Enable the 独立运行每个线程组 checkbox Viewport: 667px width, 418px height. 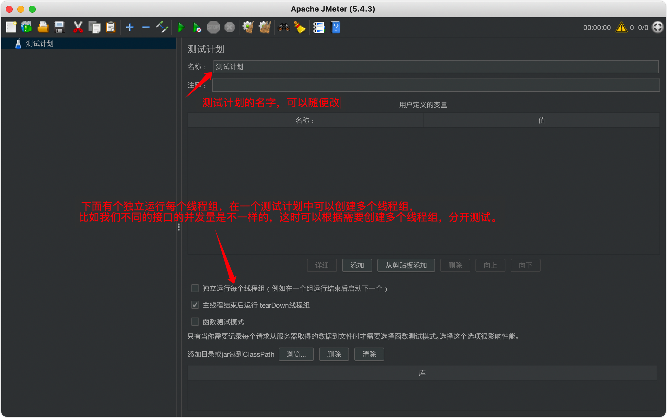pyautogui.click(x=195, y=288)
